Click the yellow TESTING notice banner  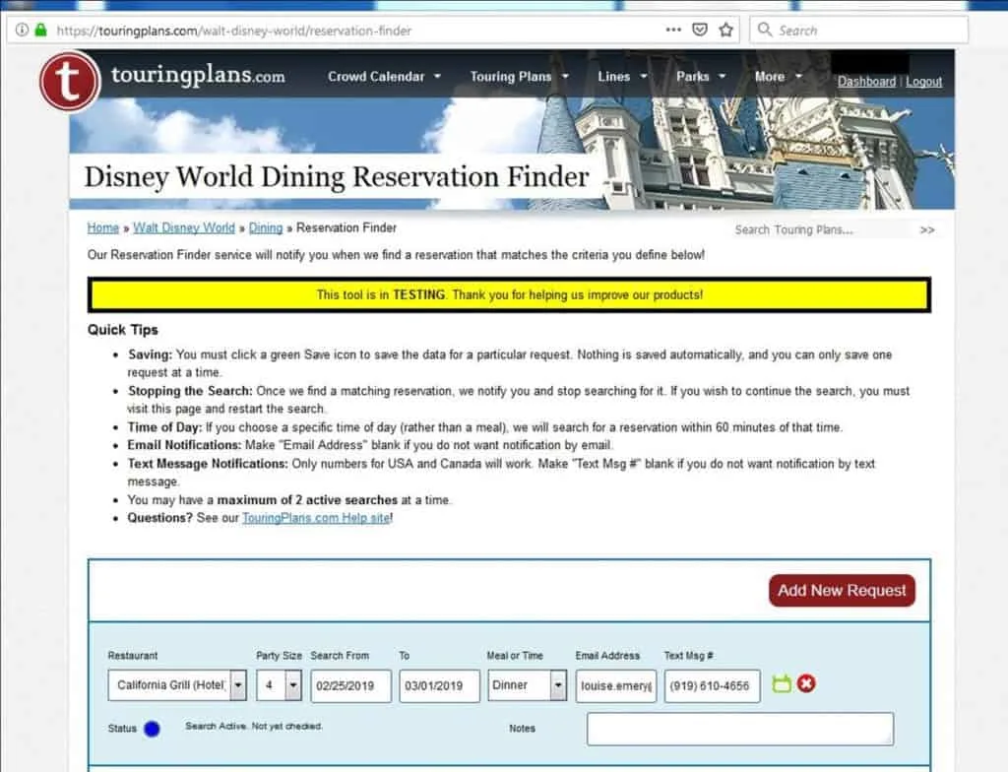tap(509, 295)
